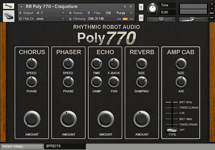215x150 pixels.
Task: Click the Max voices value 136
Action: 108,13
